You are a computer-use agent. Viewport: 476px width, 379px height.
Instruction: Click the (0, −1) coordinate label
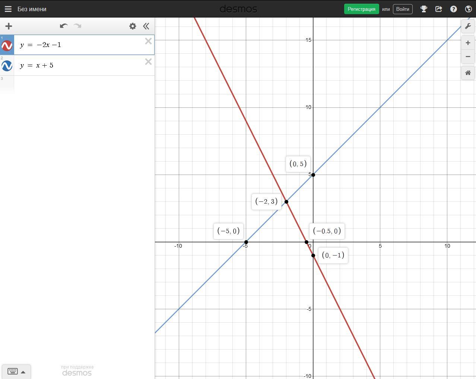click(x=333, y=256)
